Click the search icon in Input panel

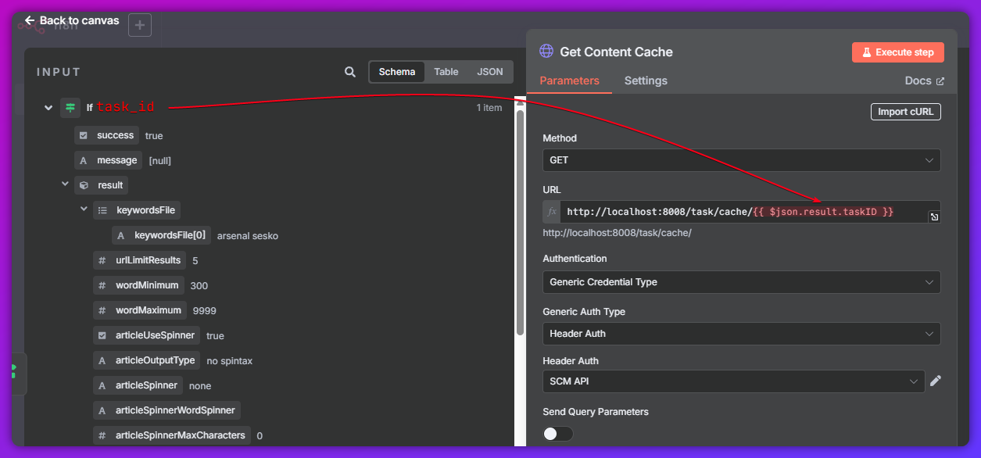350,72
